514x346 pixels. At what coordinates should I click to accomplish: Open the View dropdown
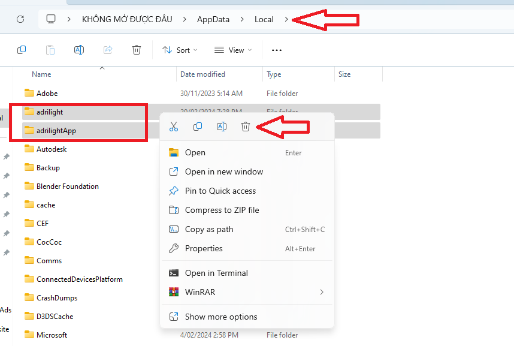(233, 50)
